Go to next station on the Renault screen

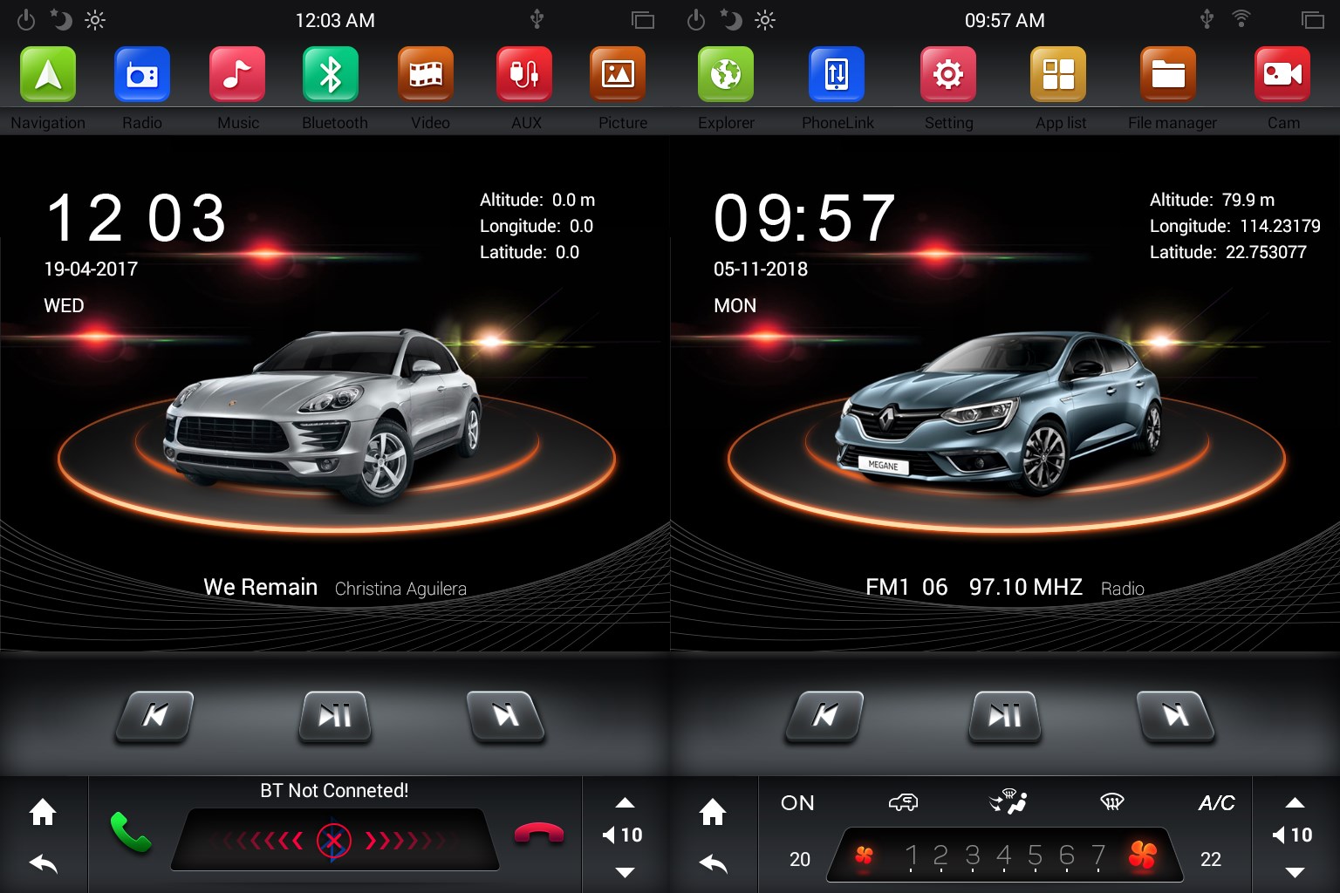pos(1176,717)
